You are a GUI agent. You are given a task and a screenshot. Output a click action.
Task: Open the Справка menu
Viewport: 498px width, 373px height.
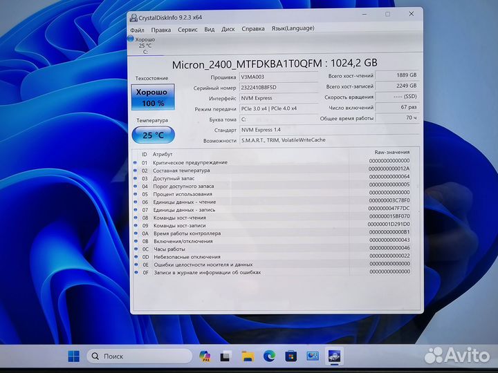coord(253,28)
